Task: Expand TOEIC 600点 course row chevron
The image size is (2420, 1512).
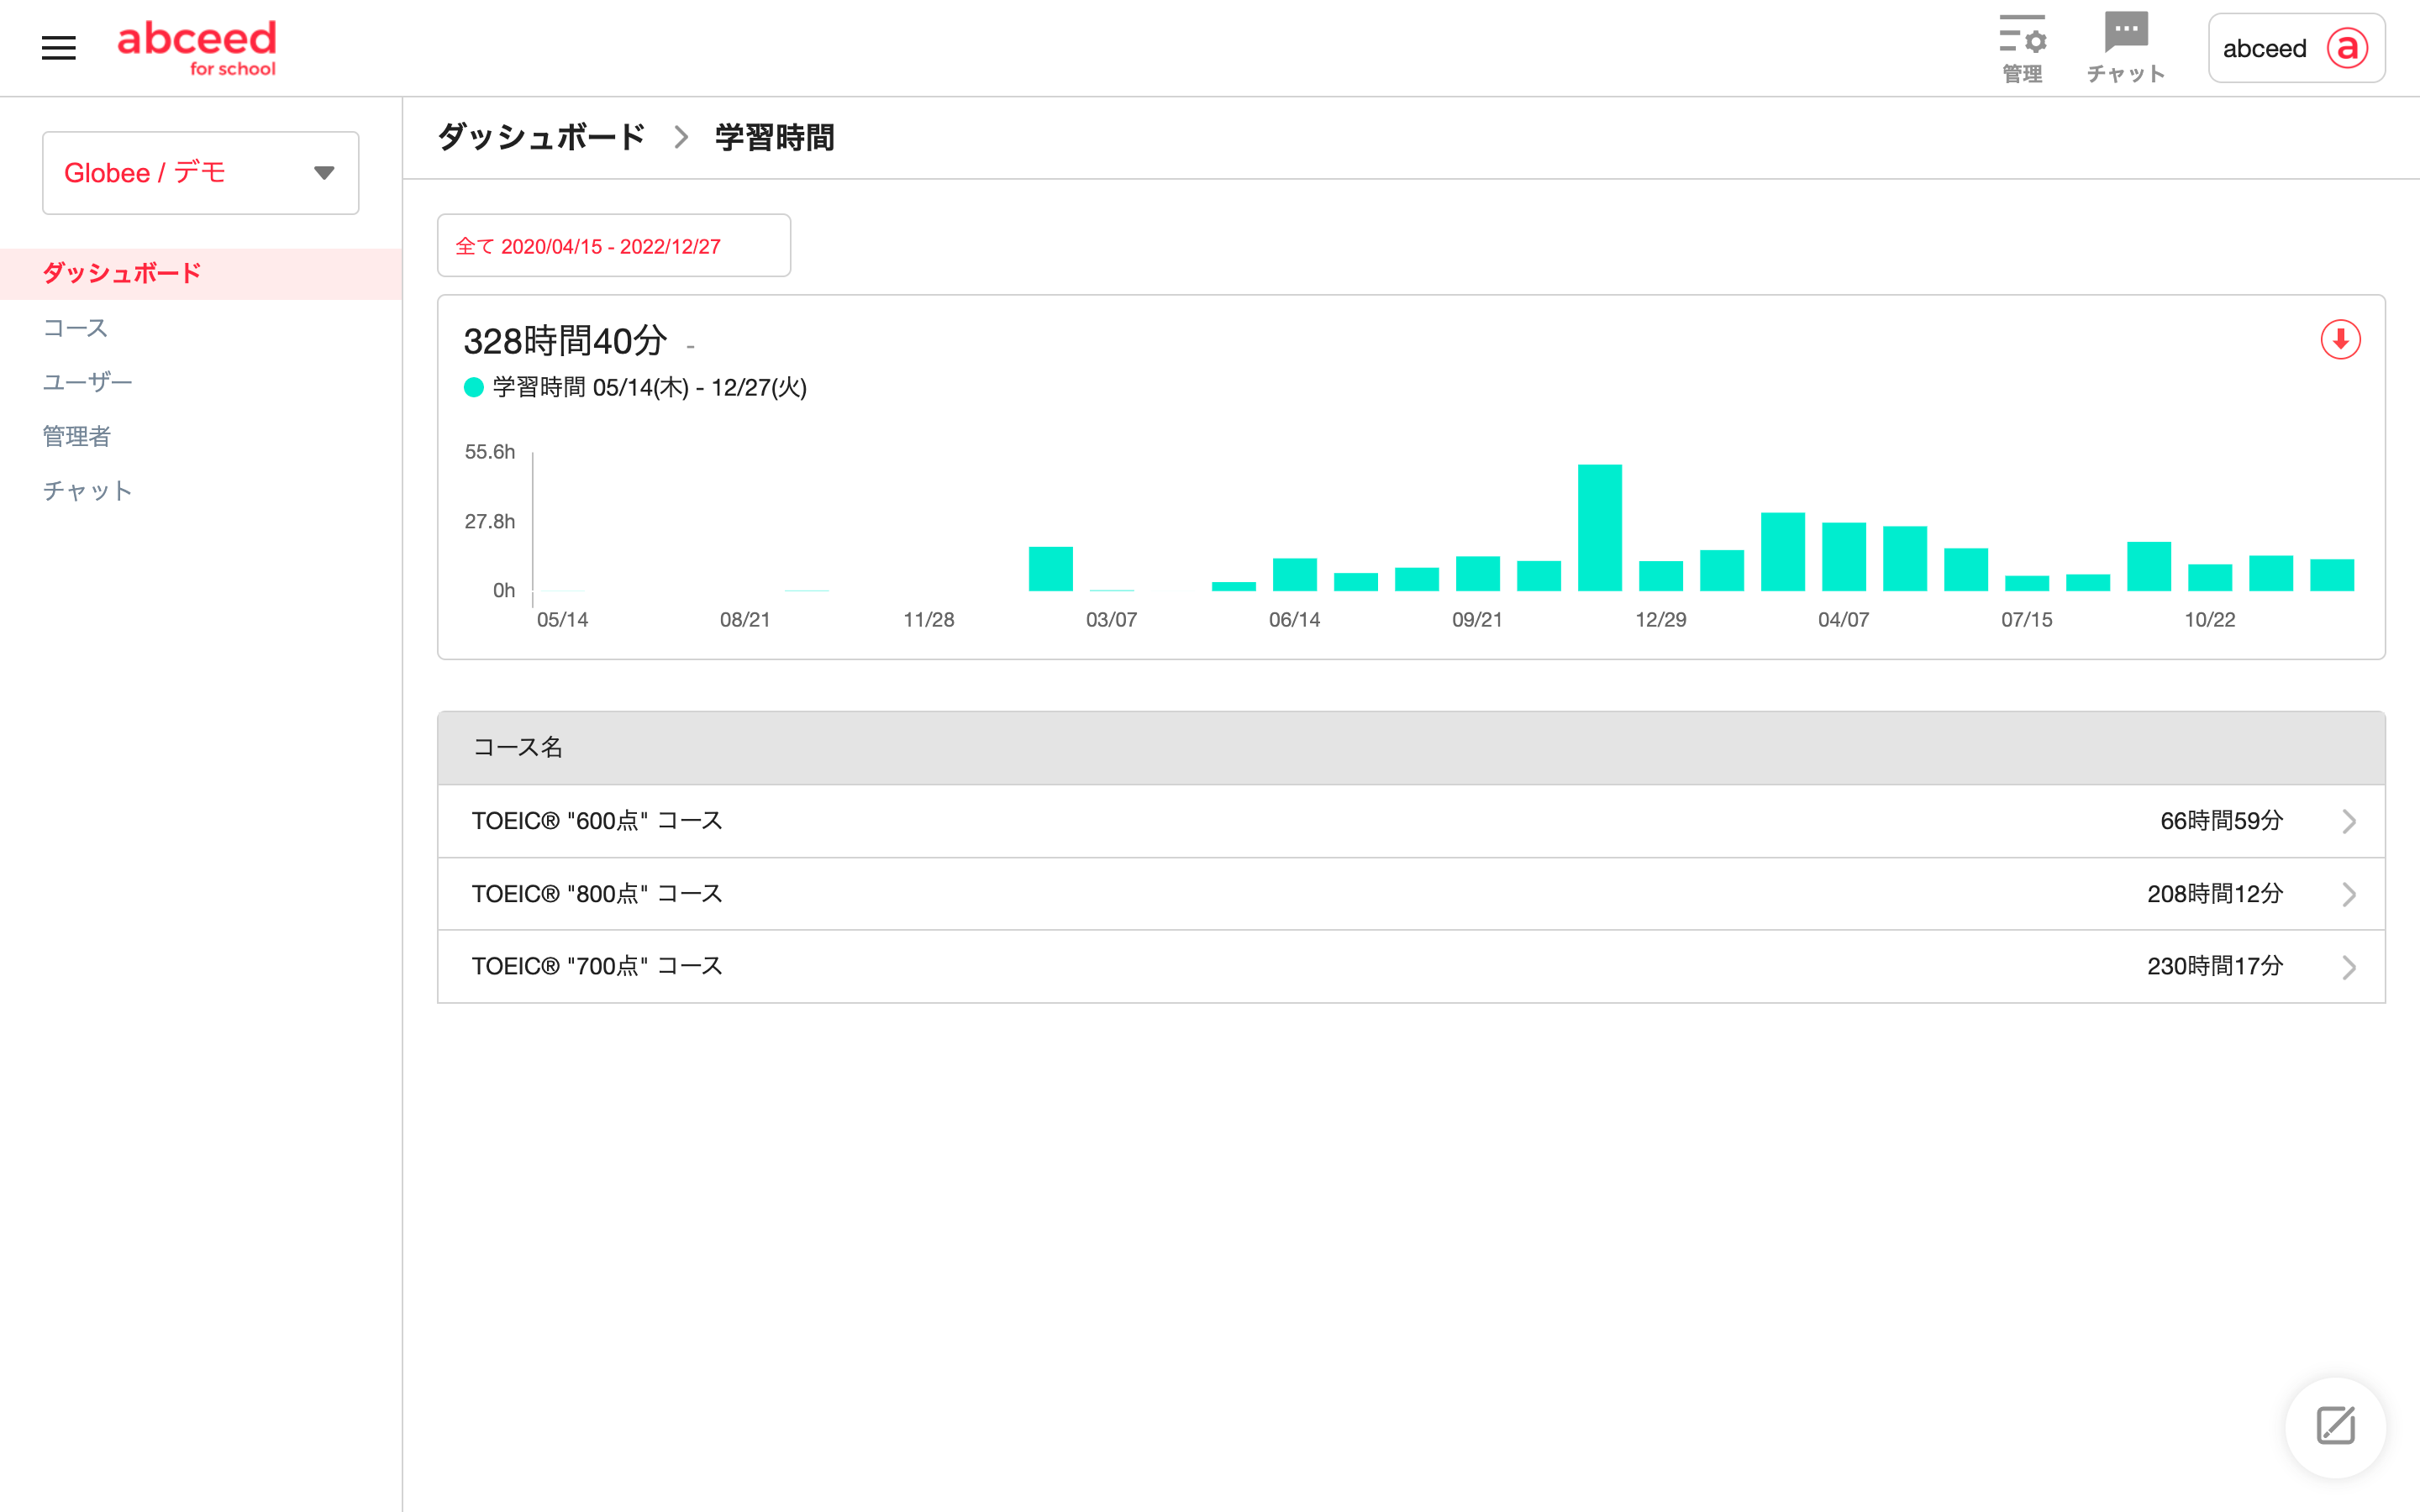Action: pos(2348,822)
